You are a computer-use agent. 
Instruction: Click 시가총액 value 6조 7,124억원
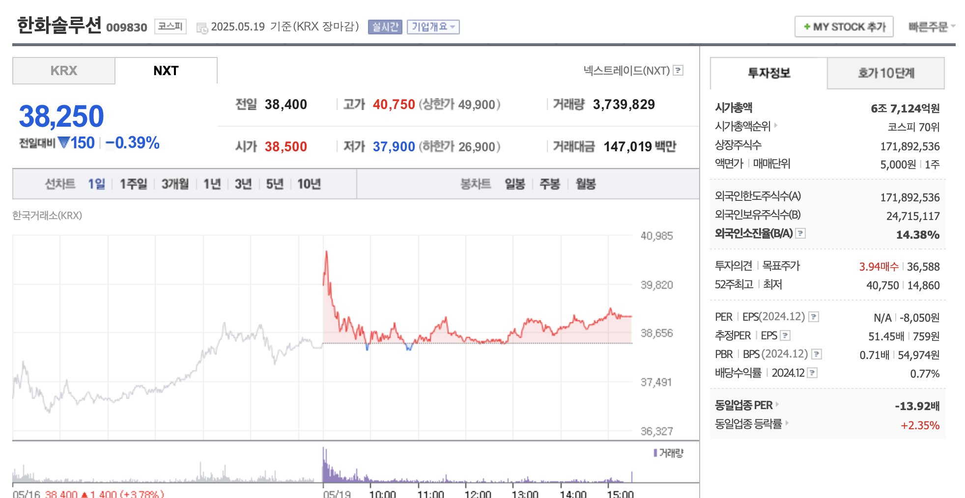click(905, 109)
